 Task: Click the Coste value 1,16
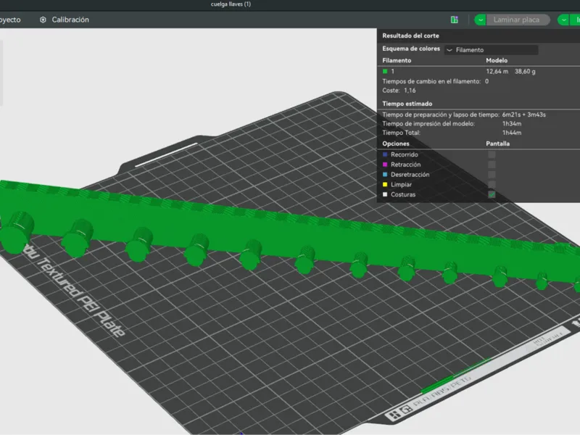click(x=410, y=90)
